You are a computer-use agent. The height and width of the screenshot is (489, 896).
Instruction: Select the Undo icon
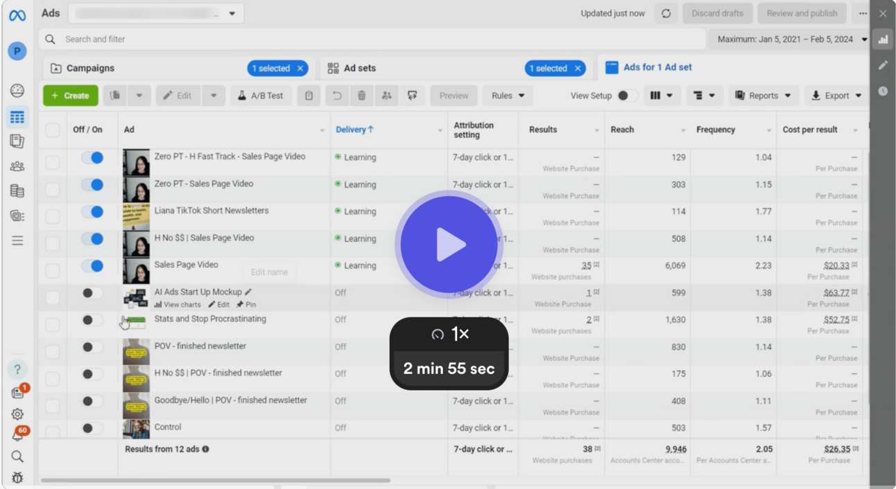(x=336, y=96)
